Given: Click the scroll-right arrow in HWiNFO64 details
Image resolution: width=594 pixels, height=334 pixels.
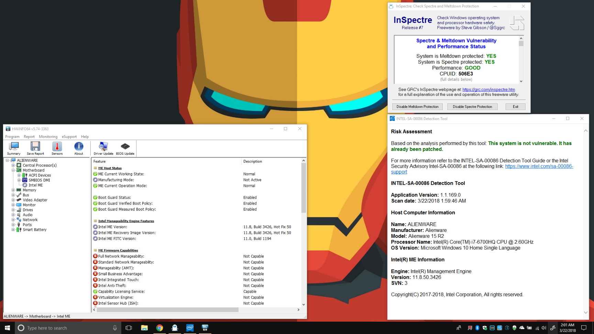Looking at the screenshot, I should [x=298, y=310].
